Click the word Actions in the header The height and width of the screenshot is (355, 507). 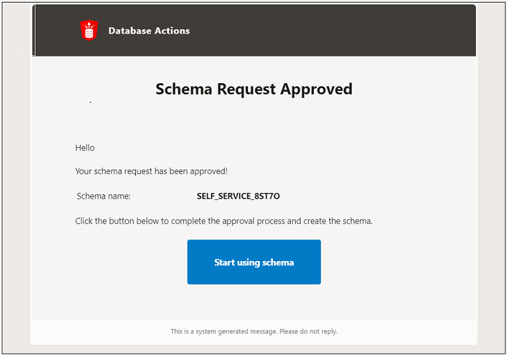(172, 30)
